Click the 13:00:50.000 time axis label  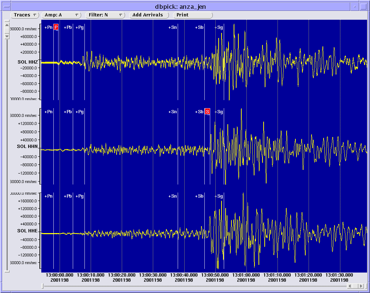215,275
